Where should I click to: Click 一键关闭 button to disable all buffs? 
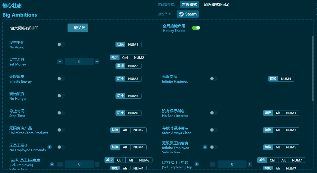(x=78, y=28)
